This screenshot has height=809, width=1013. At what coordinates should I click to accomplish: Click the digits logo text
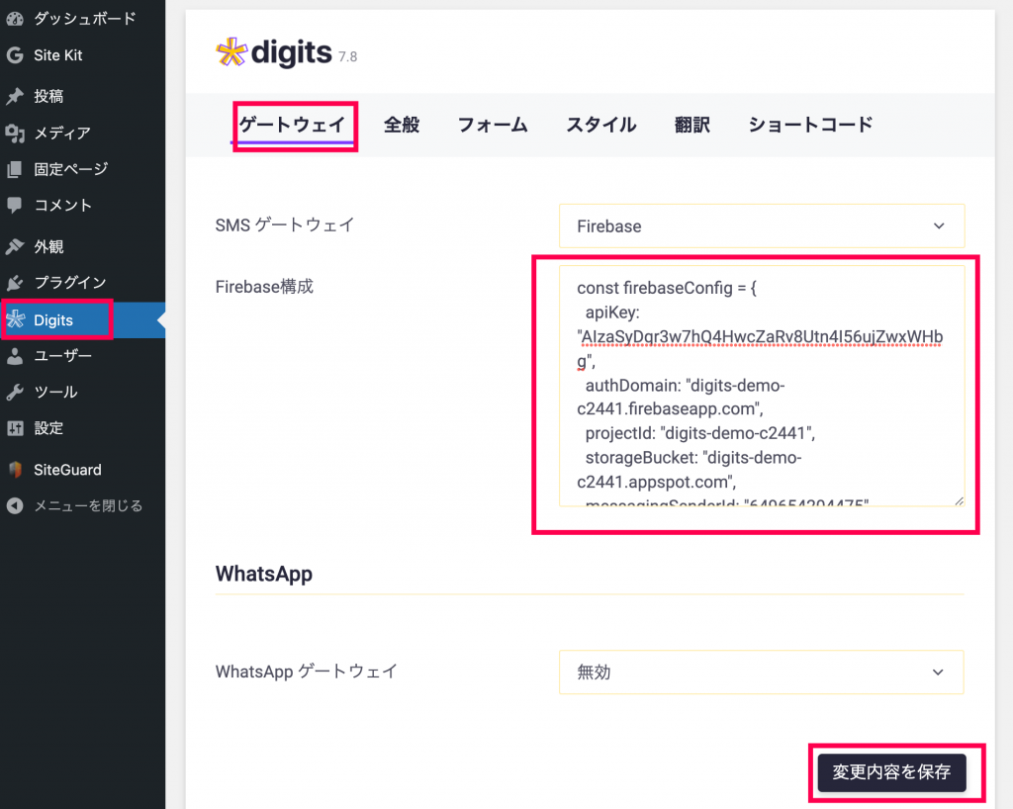pos(292,53)
